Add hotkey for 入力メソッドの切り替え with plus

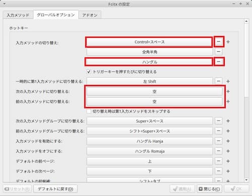point(228,42)
